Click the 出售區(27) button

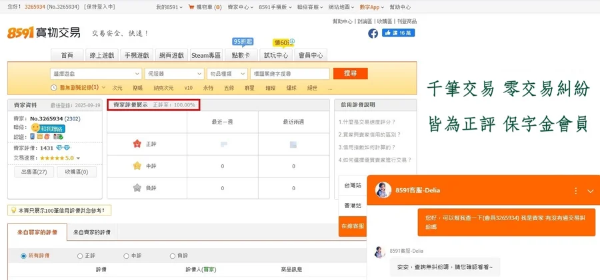[x=34, y=172]
